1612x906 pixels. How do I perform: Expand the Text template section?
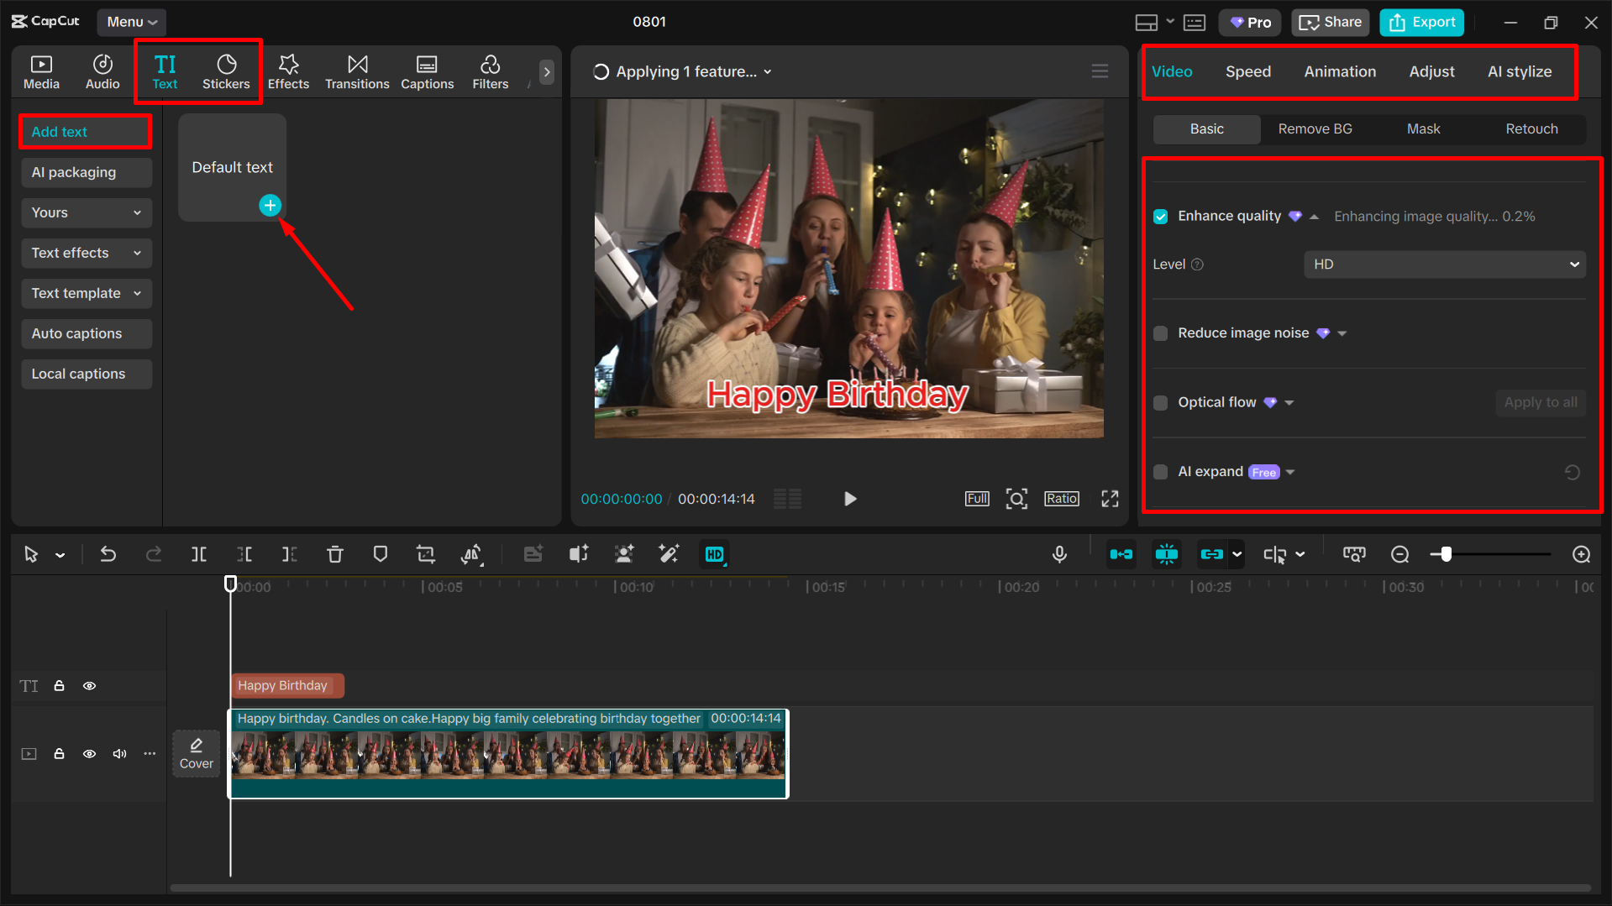(86, 293)
